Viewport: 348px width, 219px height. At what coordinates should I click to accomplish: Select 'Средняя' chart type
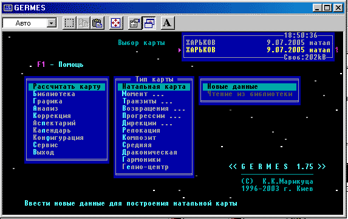tap(137, 145)
